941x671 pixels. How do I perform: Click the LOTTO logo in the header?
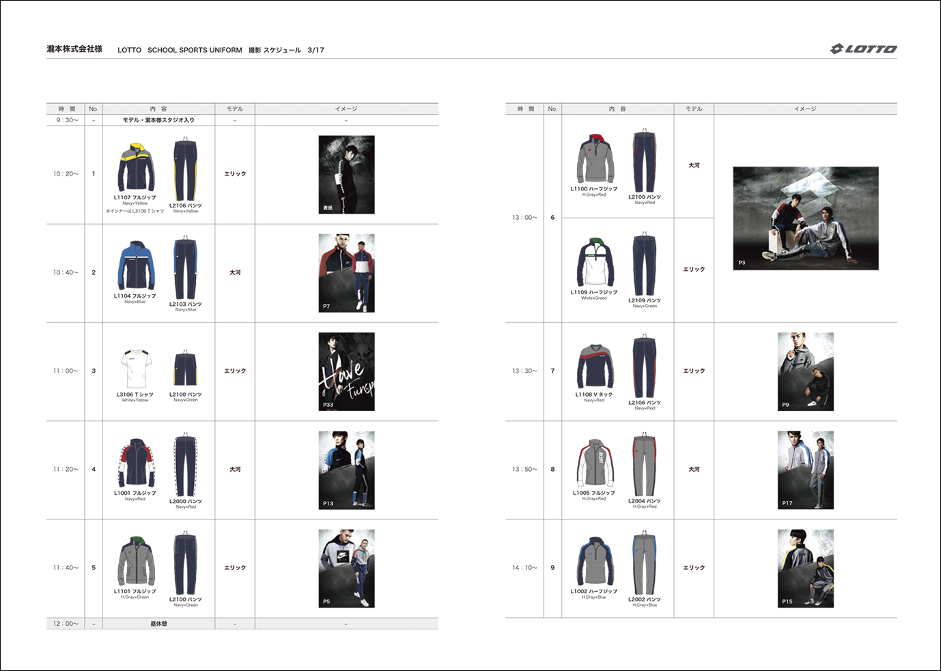pos(863,48)
